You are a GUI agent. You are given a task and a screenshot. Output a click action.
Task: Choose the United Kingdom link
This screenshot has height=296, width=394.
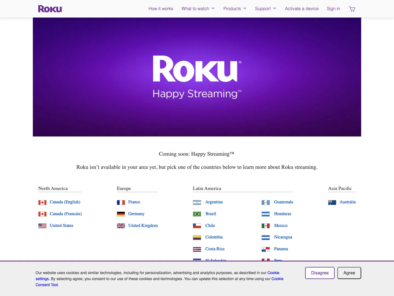click(143, 226)
